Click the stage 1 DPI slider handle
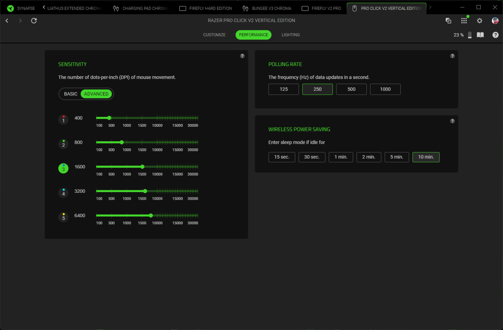 coord(109,118)
